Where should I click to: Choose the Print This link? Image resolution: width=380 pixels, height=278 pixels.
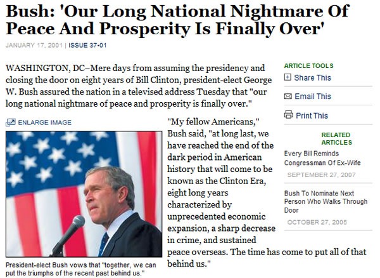point(312,116)
